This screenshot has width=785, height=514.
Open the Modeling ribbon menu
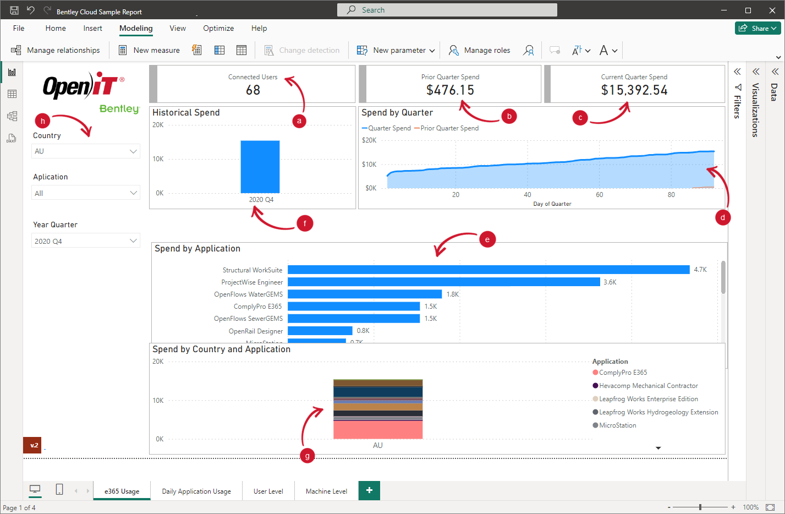point(135,28)
